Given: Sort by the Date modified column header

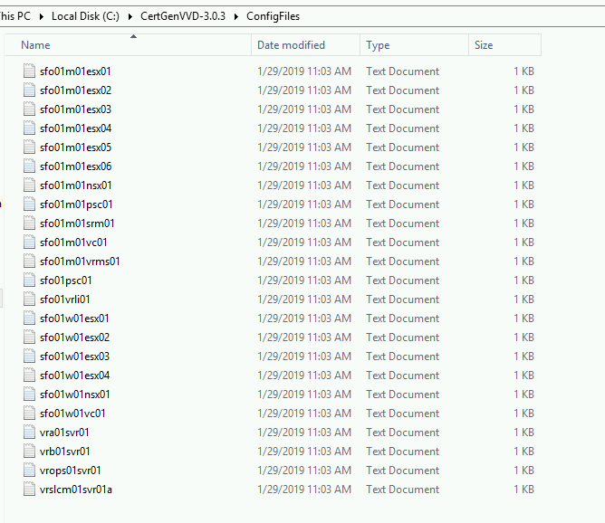Looking at the screenshot, I should (291, 45).
